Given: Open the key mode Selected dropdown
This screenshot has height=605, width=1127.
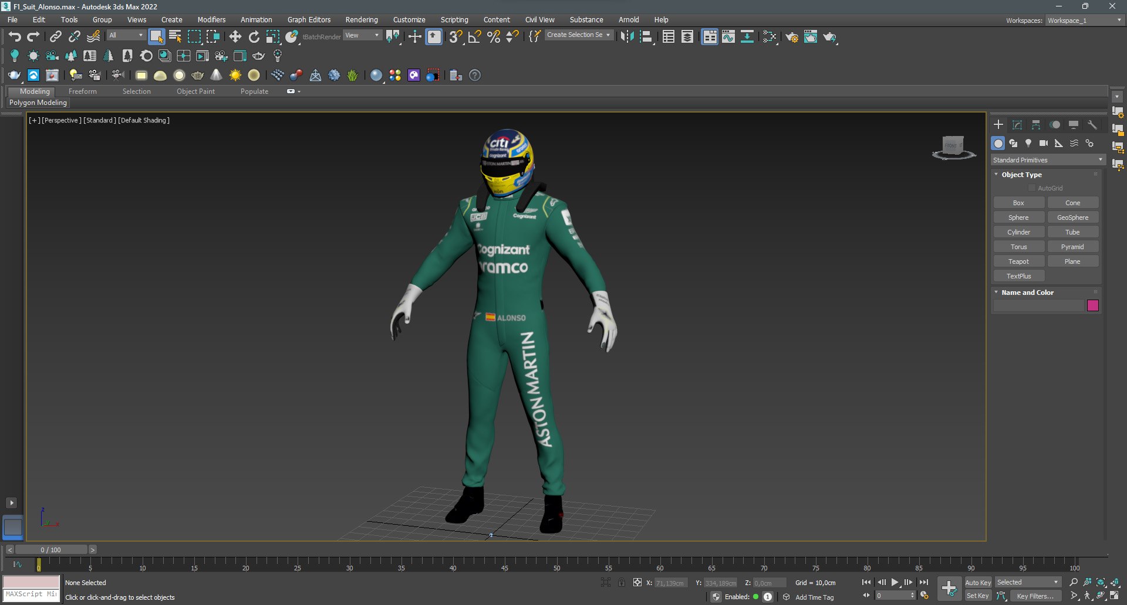Looking at the screenshot, I should click(x=1027, y=582).
